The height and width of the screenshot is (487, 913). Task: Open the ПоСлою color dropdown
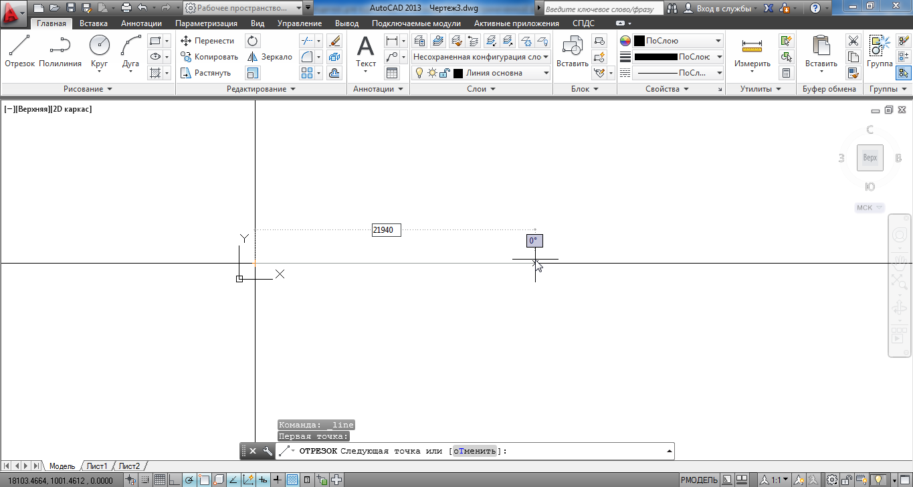click(678, 41)
